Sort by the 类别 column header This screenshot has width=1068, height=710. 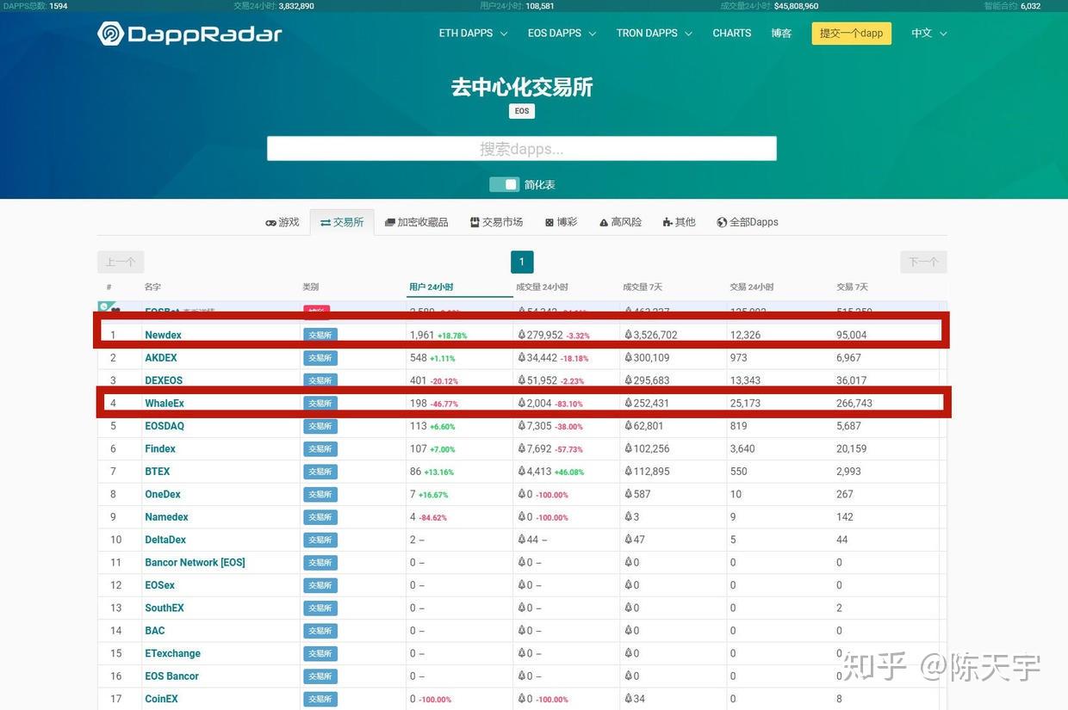coord(311,287)
